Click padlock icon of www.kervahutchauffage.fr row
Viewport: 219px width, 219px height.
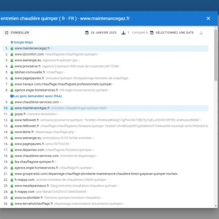[12, 204]
